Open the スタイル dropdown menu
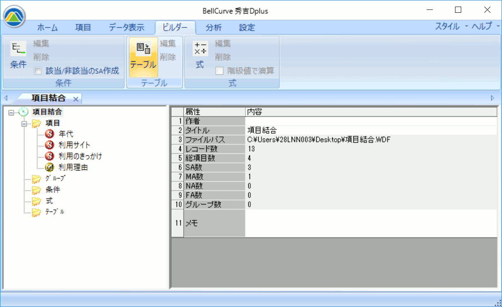This screenshot has height=307, width=502. (452, 26)
